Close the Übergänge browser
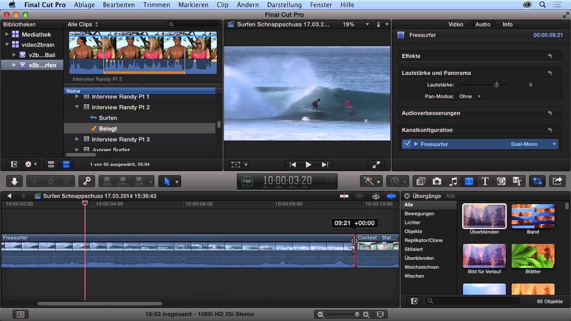571x321 pixels. [407, 196]
